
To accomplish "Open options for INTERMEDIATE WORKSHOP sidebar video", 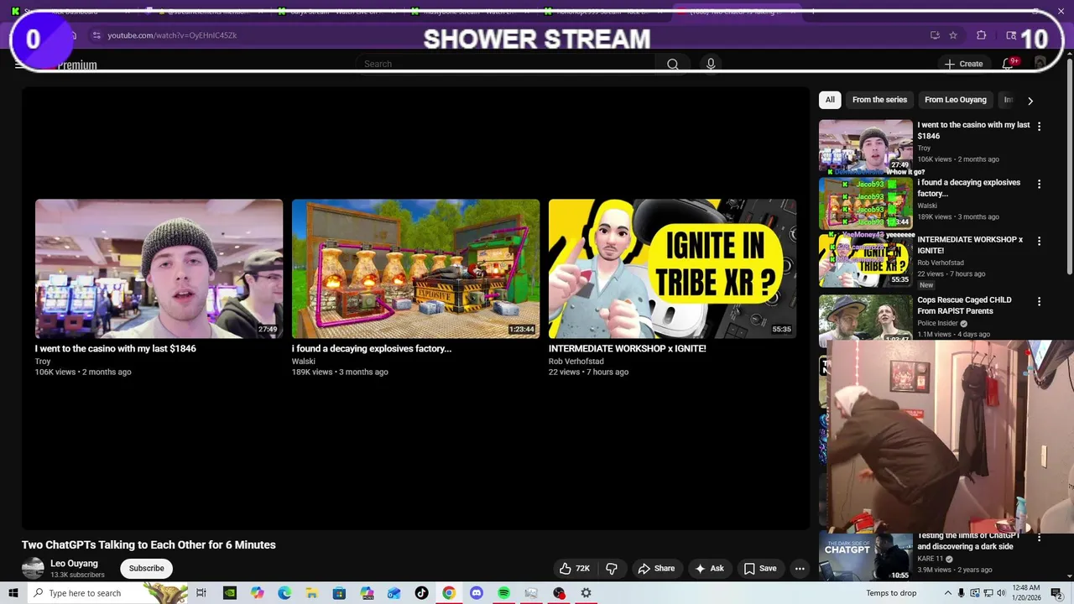I will [x=1039, y=241].
